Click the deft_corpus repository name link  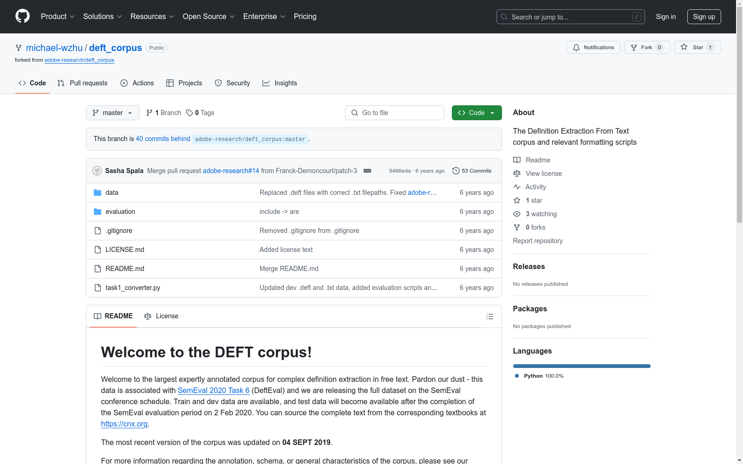116,48
